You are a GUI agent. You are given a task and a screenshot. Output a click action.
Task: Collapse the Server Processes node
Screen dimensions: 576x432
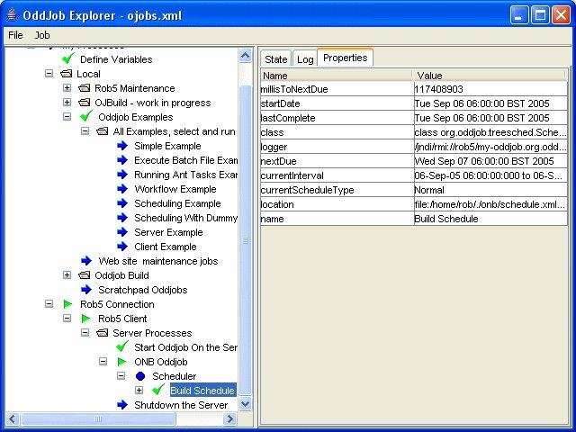click(85, 332)
